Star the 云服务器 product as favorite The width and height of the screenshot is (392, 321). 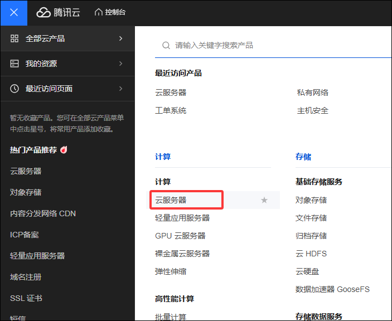coord(264,200)
